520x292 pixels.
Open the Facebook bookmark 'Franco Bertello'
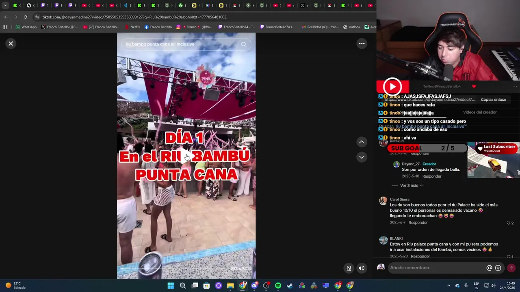point(158,27)
